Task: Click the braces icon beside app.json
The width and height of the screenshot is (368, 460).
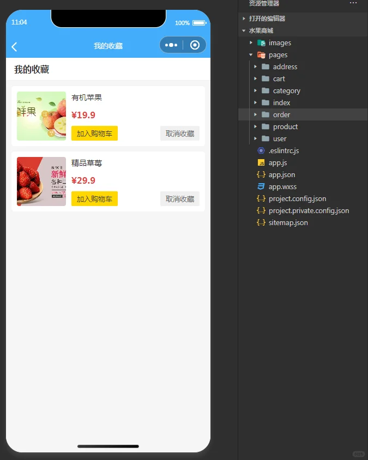Action: tap(261, 174)
